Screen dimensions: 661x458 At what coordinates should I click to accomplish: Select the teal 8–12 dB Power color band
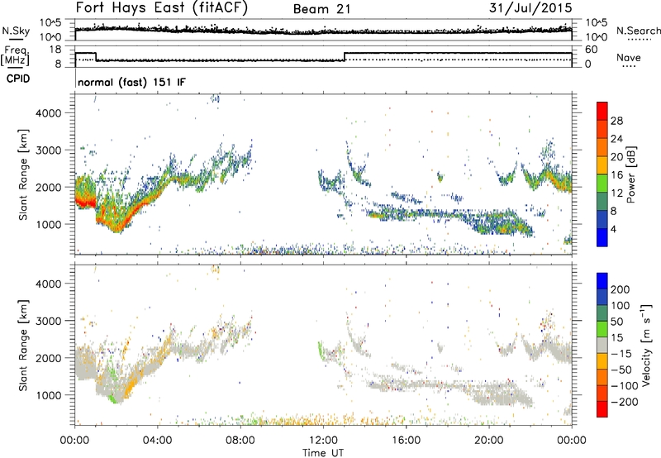tap(602, 202)
